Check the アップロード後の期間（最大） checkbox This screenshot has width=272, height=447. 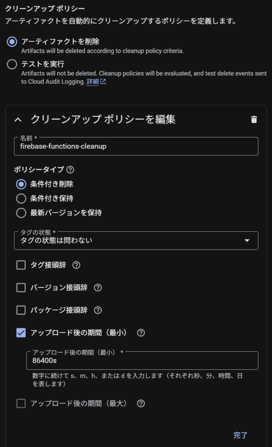pyautogui.click(x=21, y=403)
